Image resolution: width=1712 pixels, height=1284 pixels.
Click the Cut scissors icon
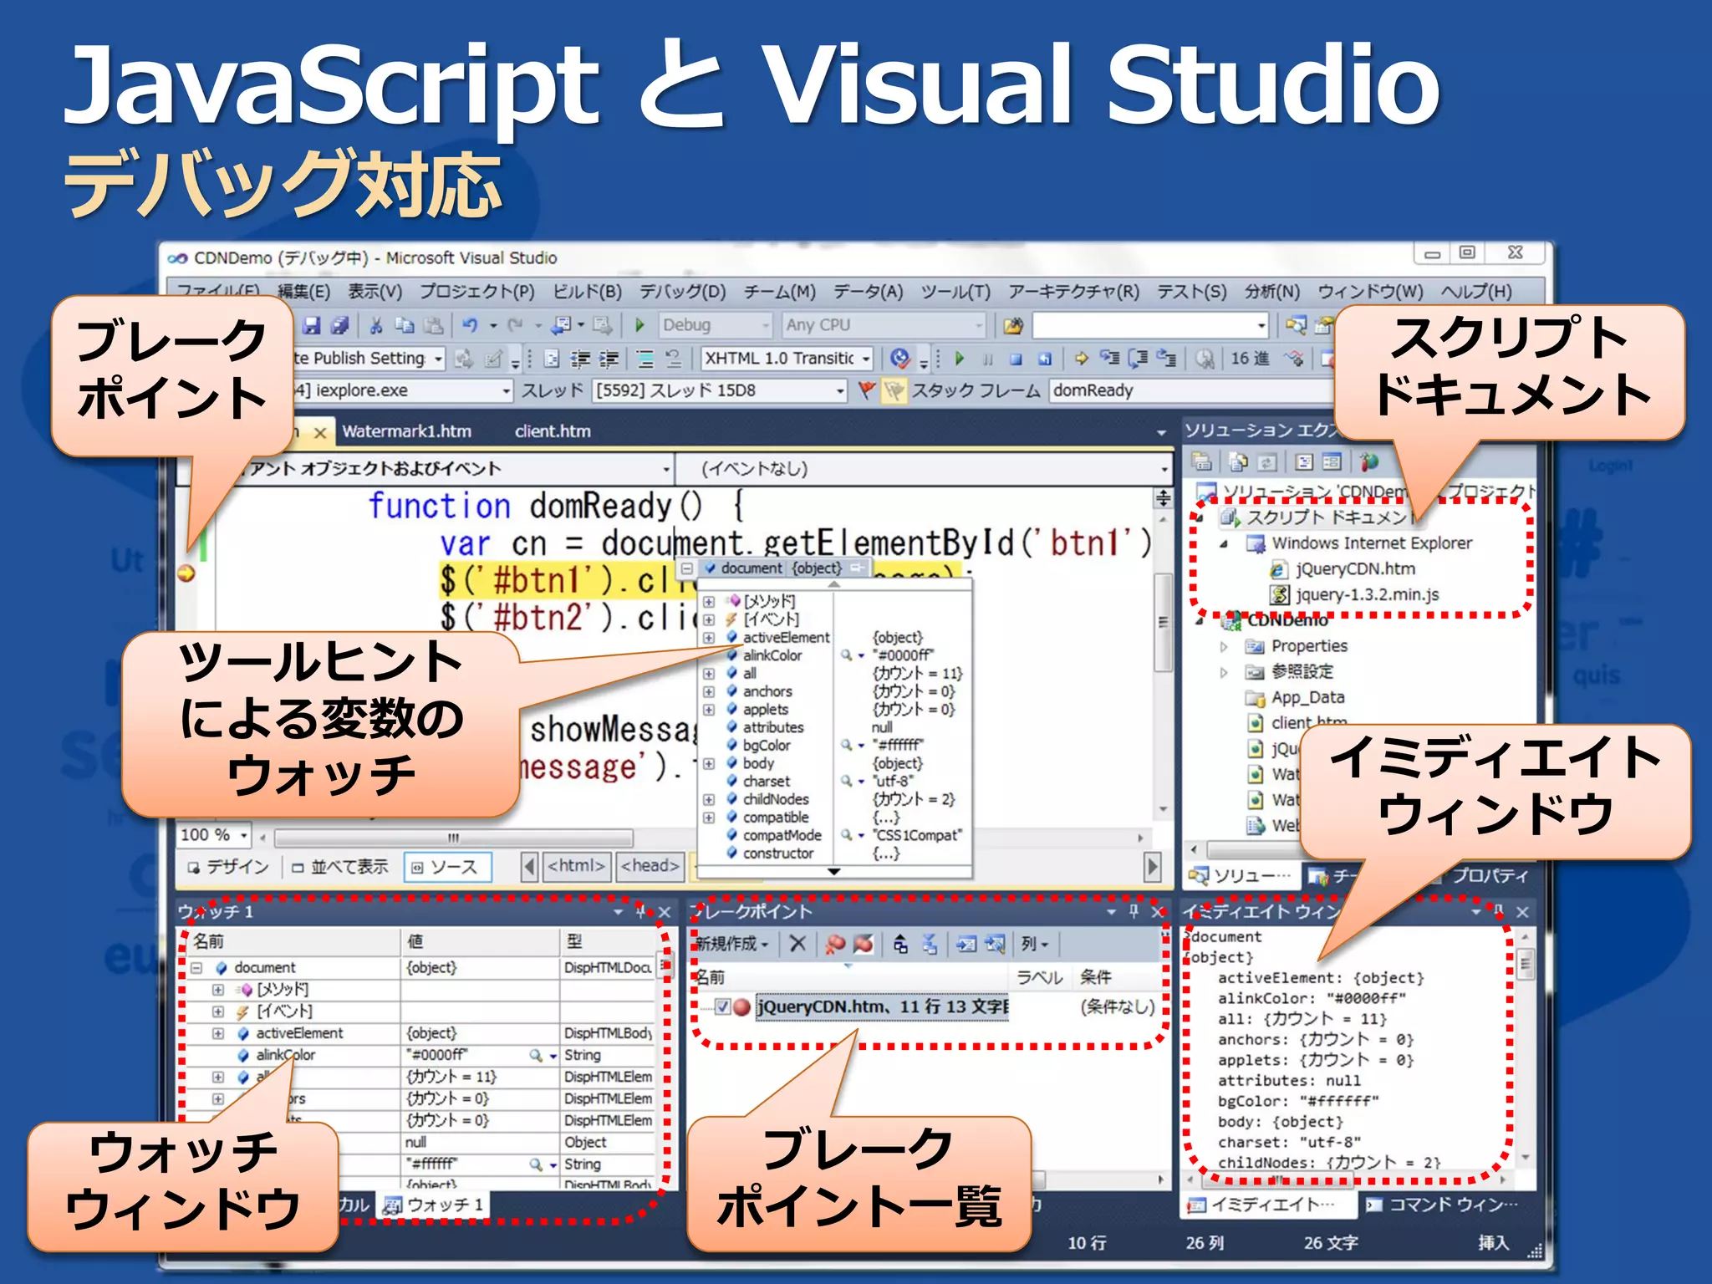pos(377,325)
